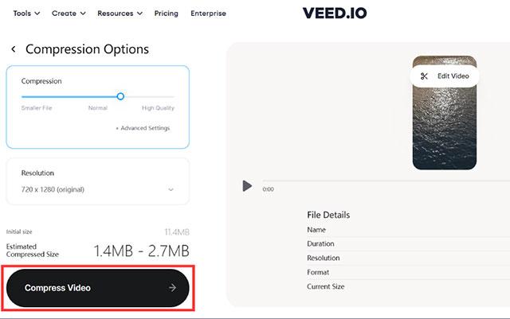Open the Resolution dropdown
Image resolution: width=510 pixels, height=319 pixels.
tap(97, 189)
